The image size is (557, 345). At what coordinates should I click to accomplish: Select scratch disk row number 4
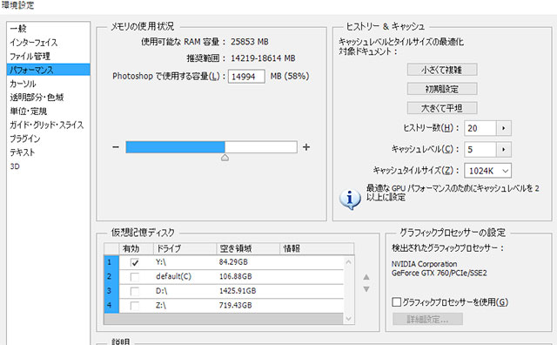click(111, 306)
